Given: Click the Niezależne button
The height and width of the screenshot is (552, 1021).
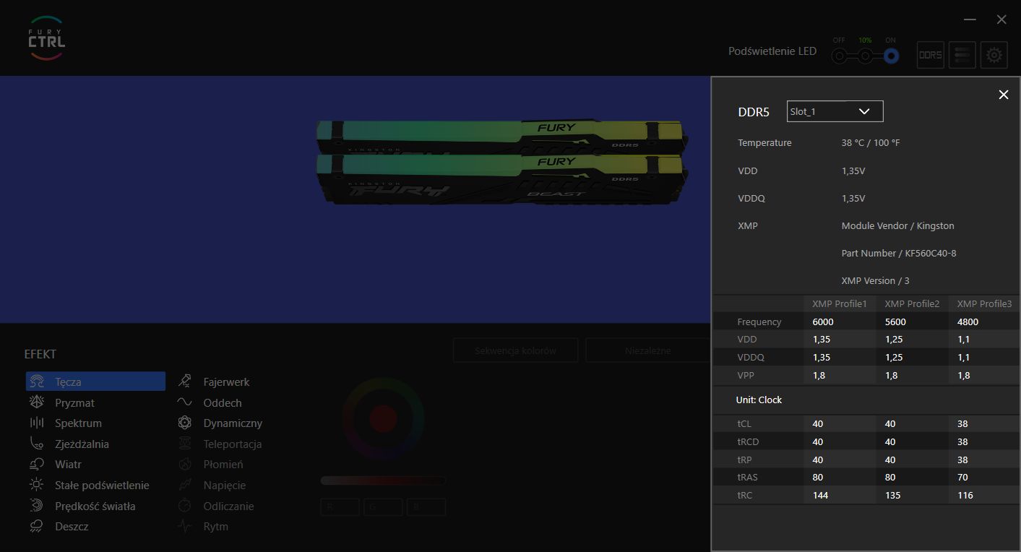Looking at the screenshot, I should (x=647, y=350).
